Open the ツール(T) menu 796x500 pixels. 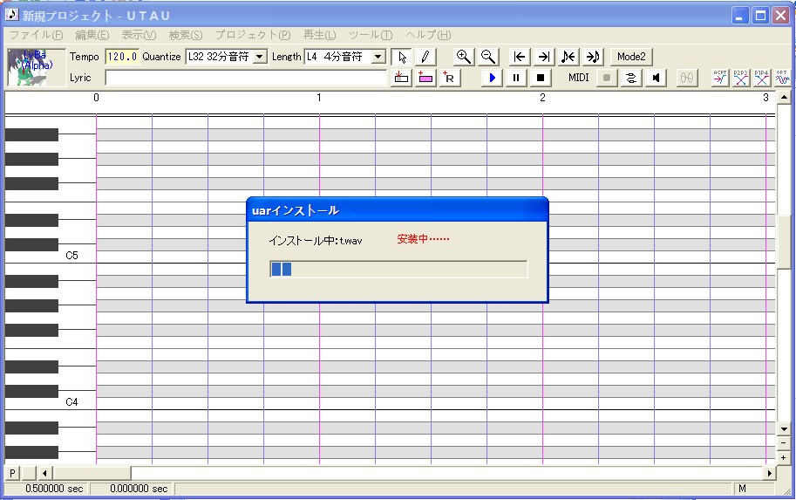pyautogui.click(x=371, y=35)
